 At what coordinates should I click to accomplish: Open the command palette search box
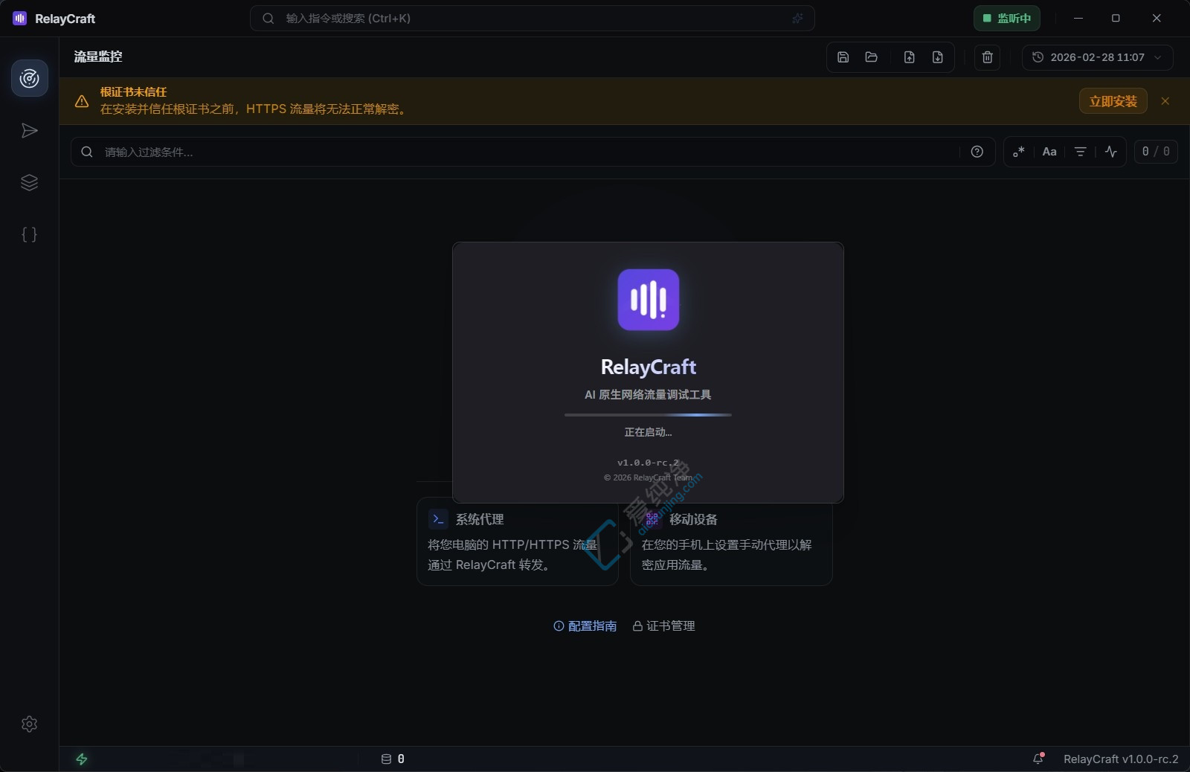(533, 18)
